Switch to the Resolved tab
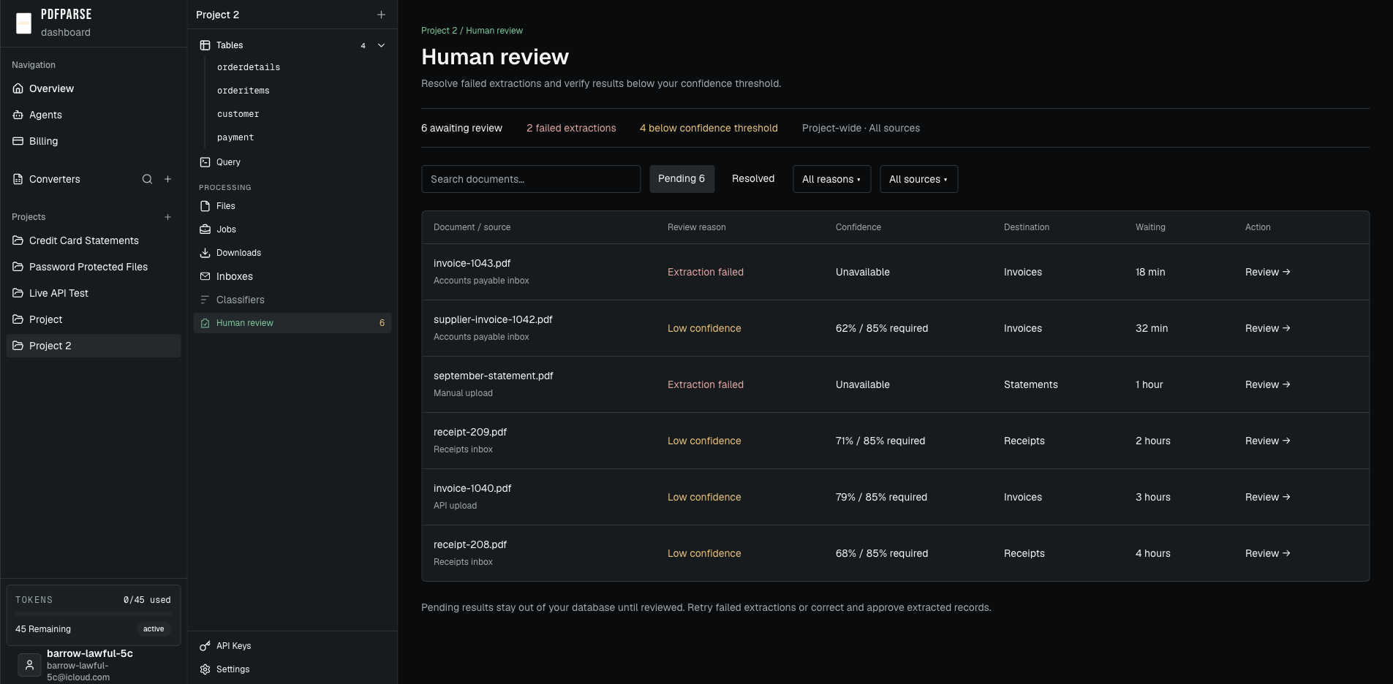 753,179
